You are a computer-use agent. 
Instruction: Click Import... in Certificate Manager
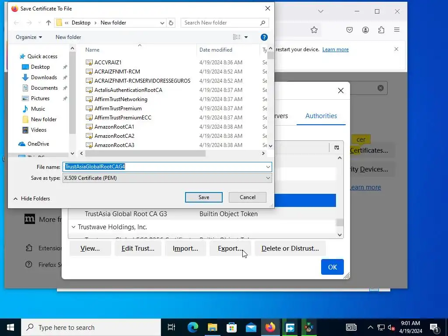tap(185, 248)
